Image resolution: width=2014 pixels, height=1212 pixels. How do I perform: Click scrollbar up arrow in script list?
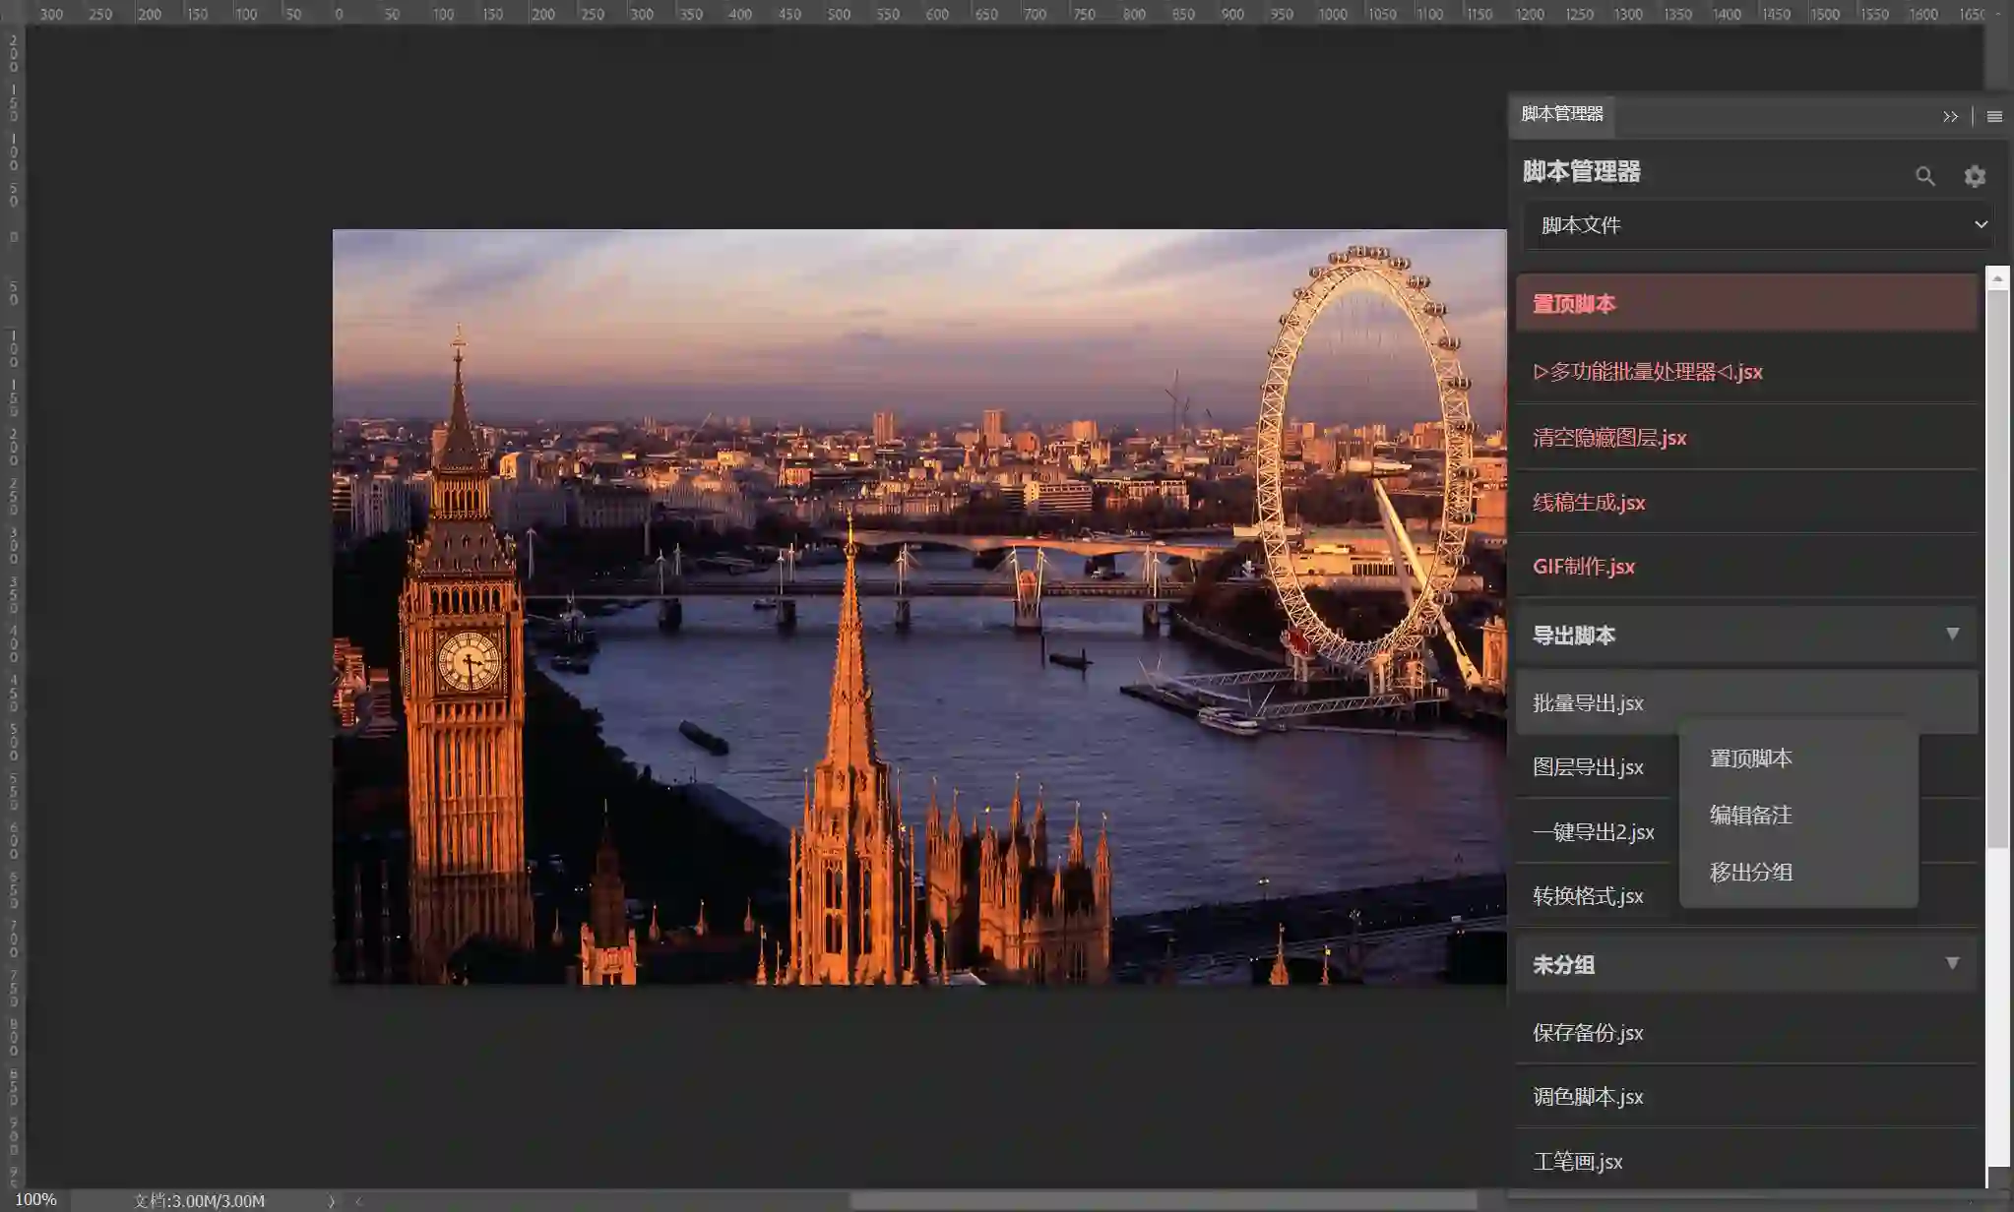pos(1997,279)
